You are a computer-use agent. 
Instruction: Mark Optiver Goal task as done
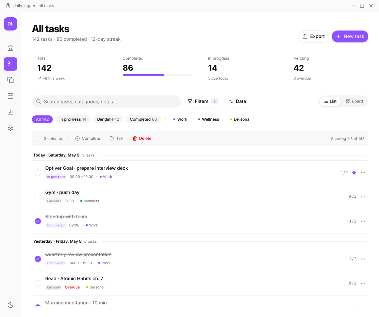38,173
